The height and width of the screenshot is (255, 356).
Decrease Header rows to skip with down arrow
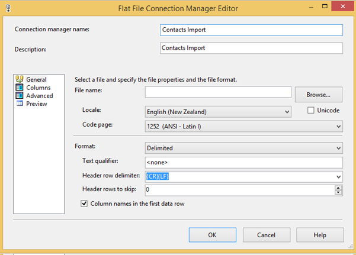pos(338,192)
